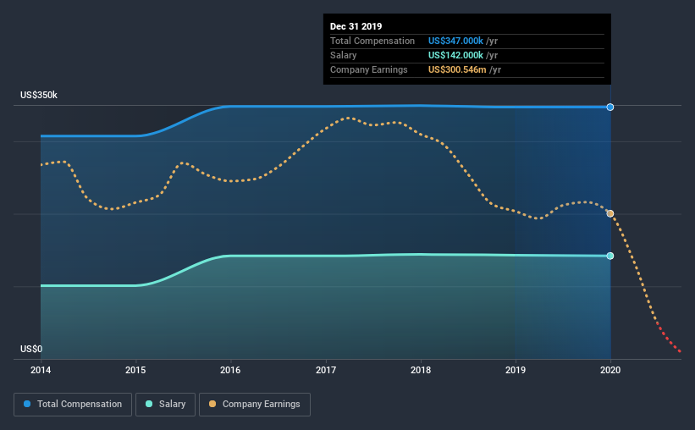The image size is (695, 430).
Task: Click the 2019 x-axis label
Action: click(516, 370)
